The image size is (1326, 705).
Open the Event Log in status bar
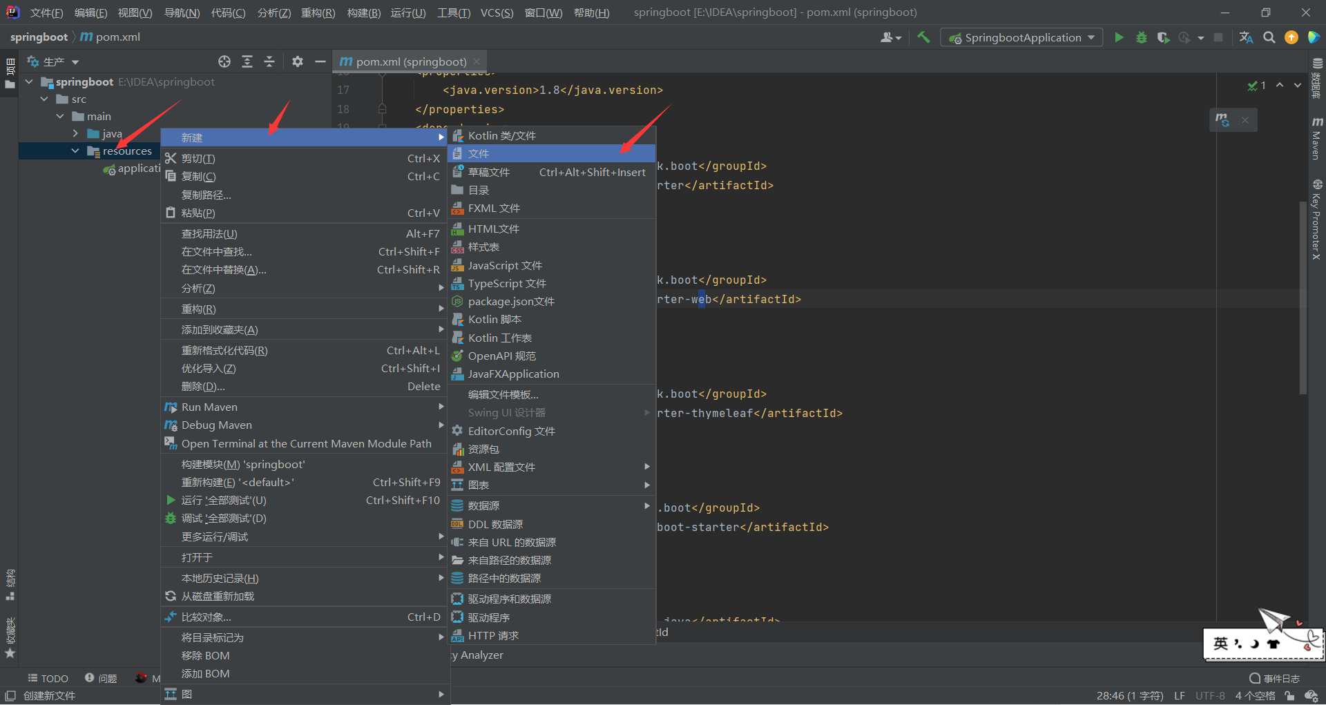point(1275,679)
